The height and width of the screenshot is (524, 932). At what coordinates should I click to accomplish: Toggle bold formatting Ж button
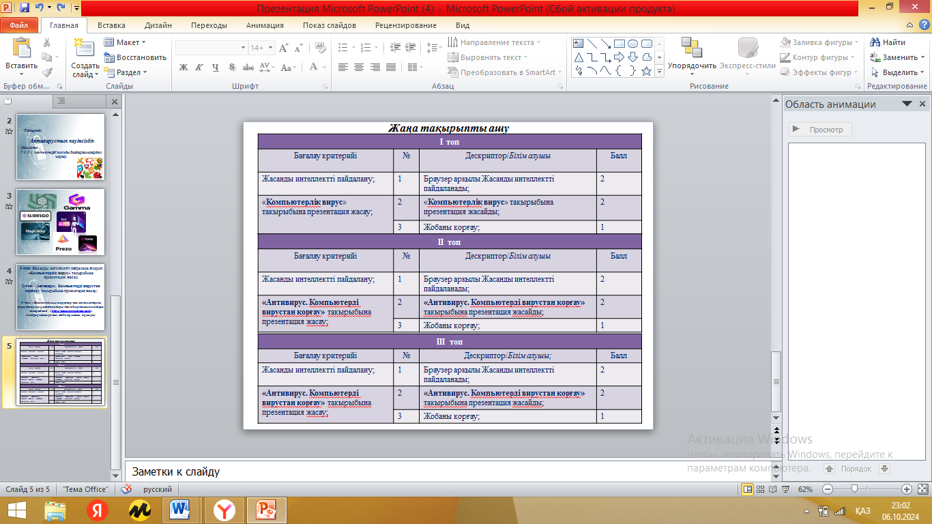(x=183, y=67)
